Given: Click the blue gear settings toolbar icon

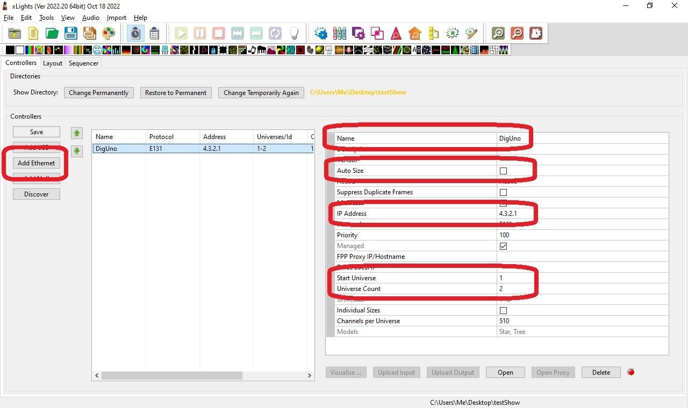Looking at the screenshot, I should 321,33.
